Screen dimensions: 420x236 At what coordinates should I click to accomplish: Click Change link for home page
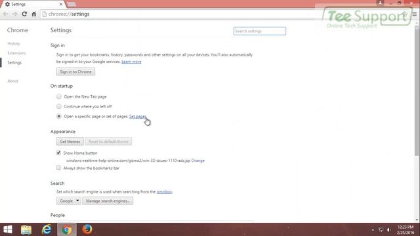pyautogui.click(x=198, y=161)
